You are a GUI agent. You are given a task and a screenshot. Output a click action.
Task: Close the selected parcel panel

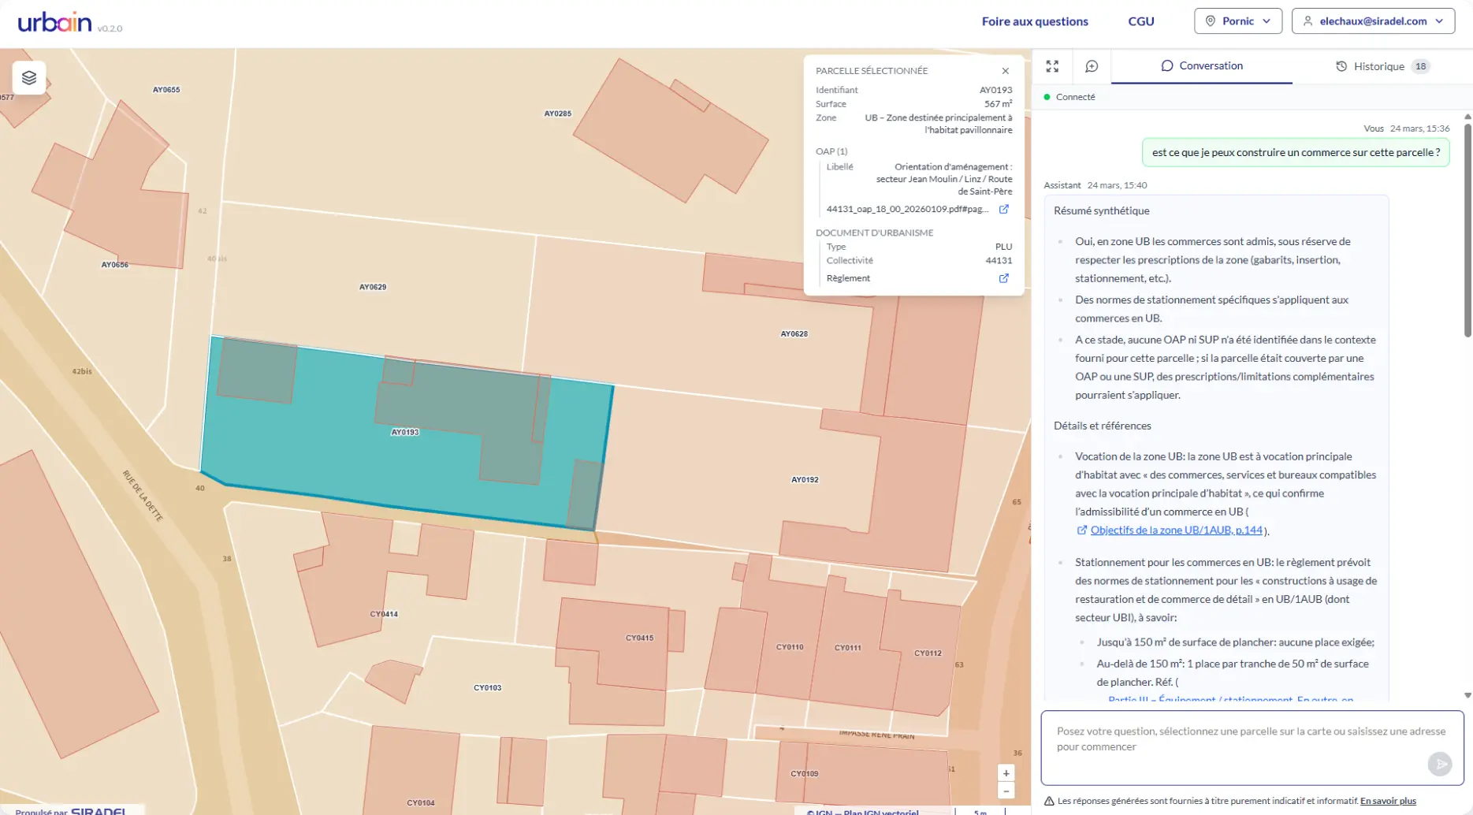coord(1005,71)
